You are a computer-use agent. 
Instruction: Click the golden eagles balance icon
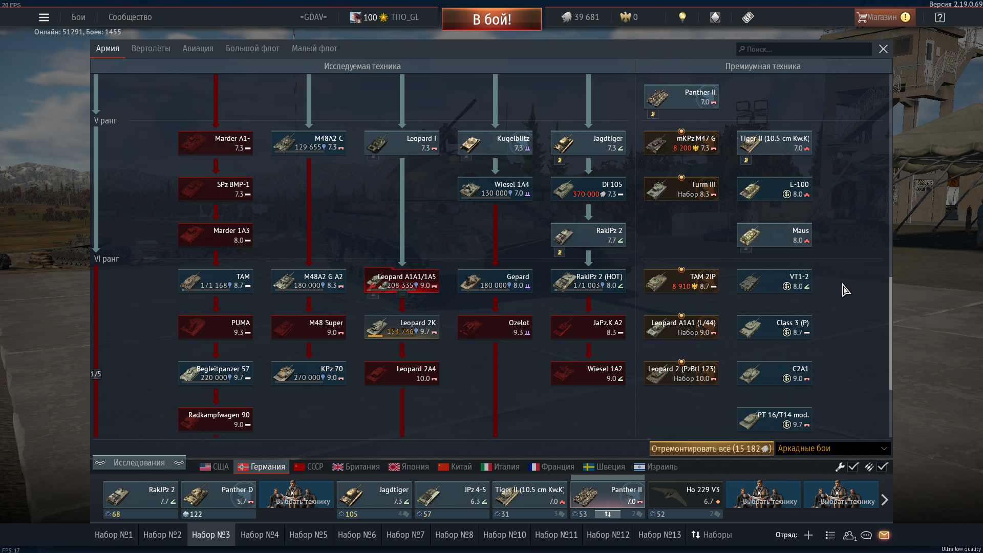pyautogui.click(x=626, y=17)
